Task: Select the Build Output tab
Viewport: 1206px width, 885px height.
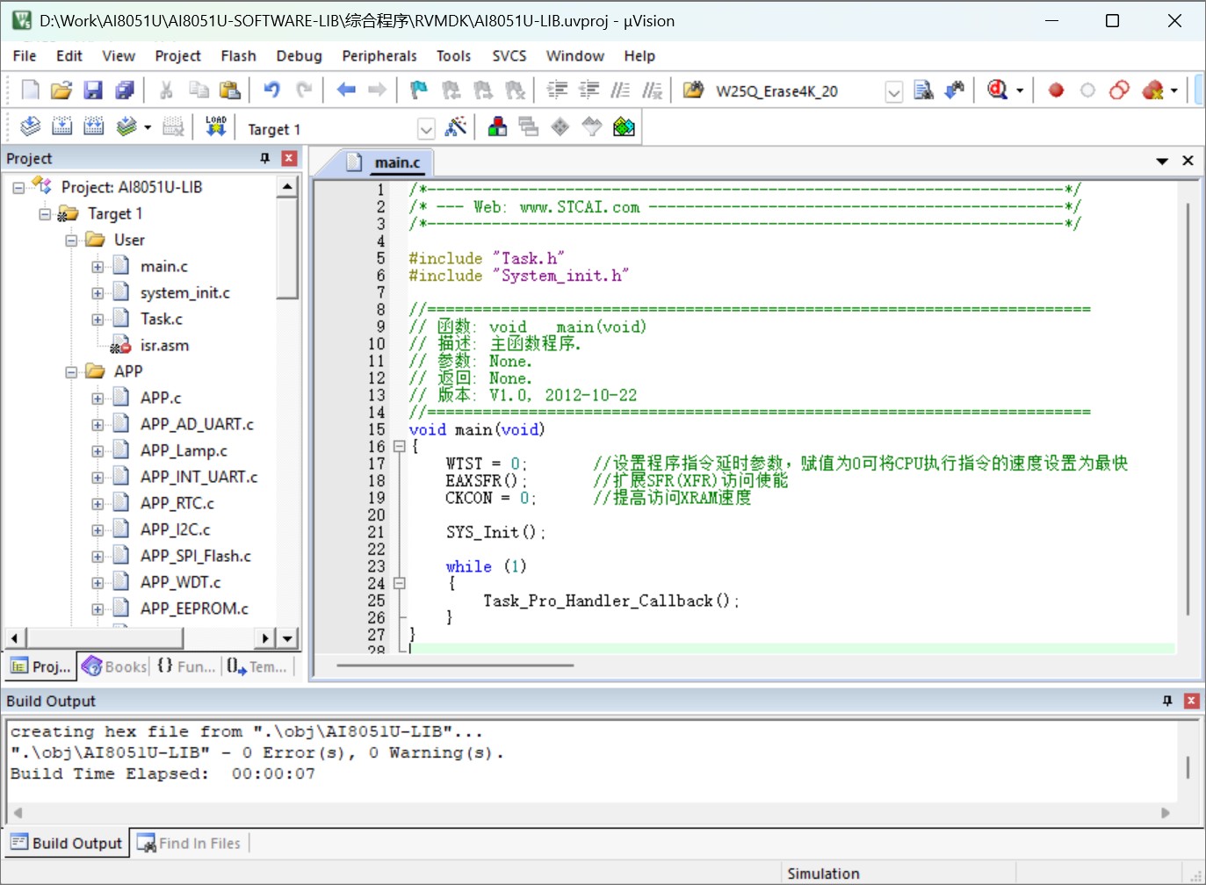Action: tap(67, 843)
